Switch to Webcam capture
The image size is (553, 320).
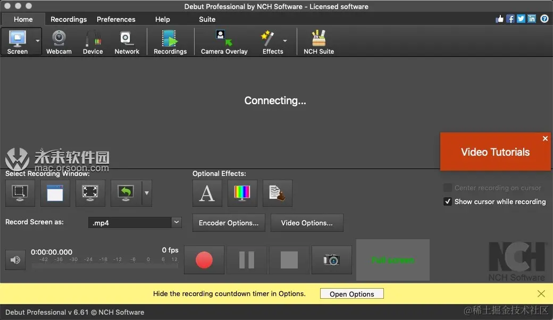click(x=59, y=42)
